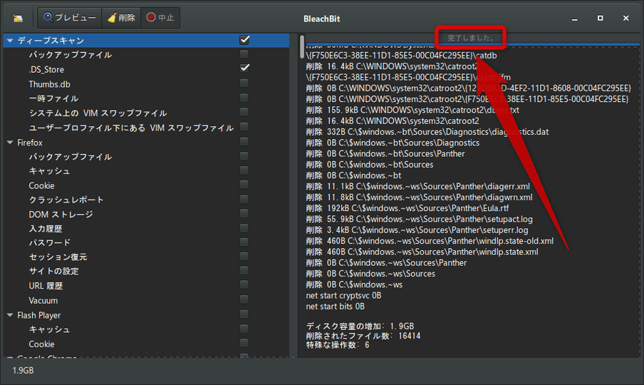
Task: Click ディスク容量の増加 1.9GB summary line
Action: click(x=360, y=326)
